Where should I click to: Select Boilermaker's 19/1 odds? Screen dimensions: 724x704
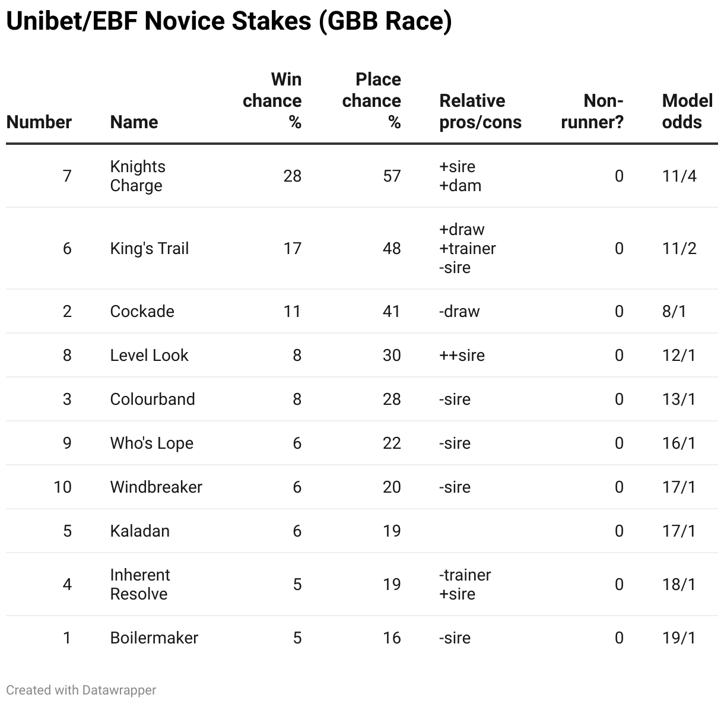[x=679, y=638]
